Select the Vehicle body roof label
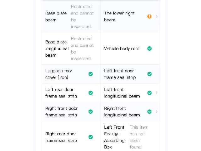The height and width of the screenshot is (151, 201). (122, 48)
